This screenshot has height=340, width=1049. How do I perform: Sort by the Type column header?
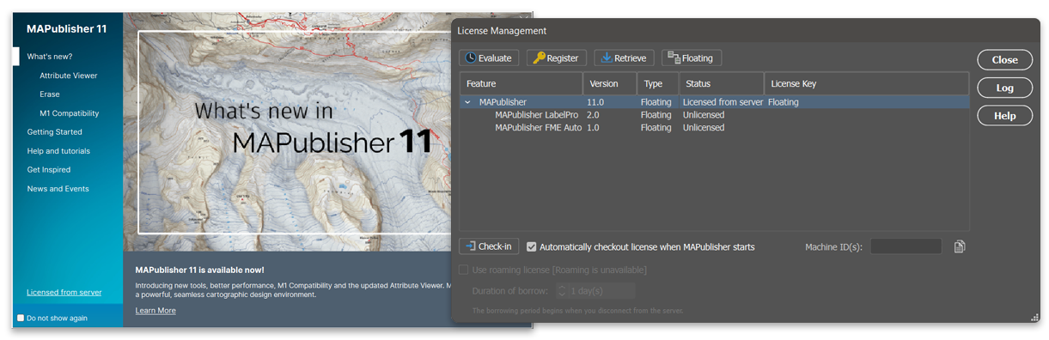click(658, 83)
